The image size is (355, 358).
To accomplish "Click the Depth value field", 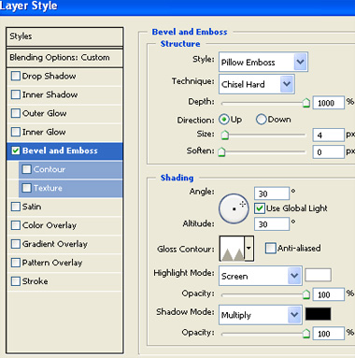I will pyautogui.click(x=329, y=103).
